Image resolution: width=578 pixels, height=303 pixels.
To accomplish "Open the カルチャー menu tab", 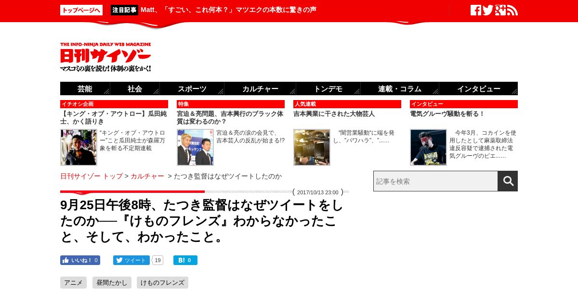I will pos(260,88).
